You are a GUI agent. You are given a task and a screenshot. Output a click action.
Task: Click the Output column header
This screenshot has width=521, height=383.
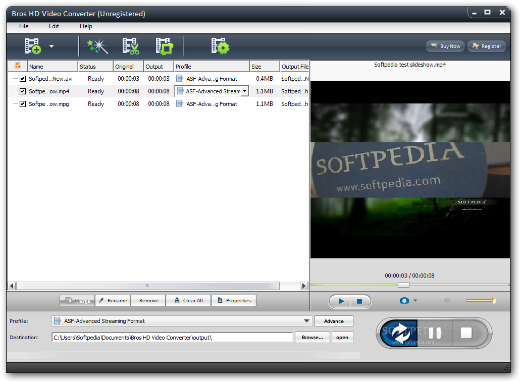159,67
